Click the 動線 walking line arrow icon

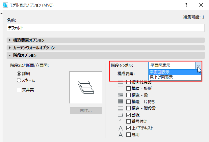click(x=120, y=115)
